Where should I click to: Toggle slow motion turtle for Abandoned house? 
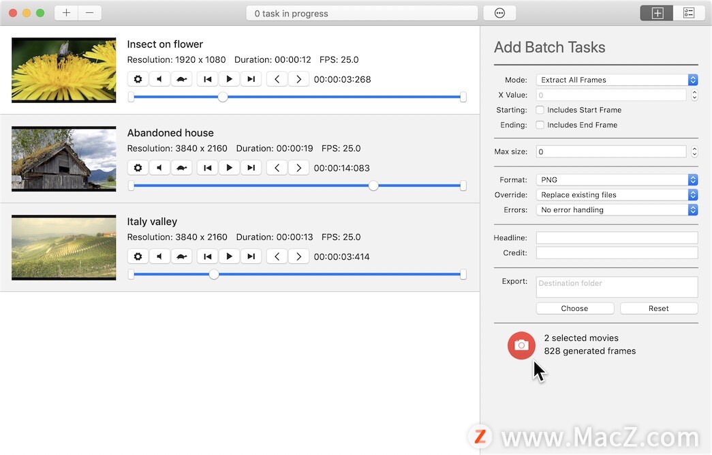click(181, 168)
